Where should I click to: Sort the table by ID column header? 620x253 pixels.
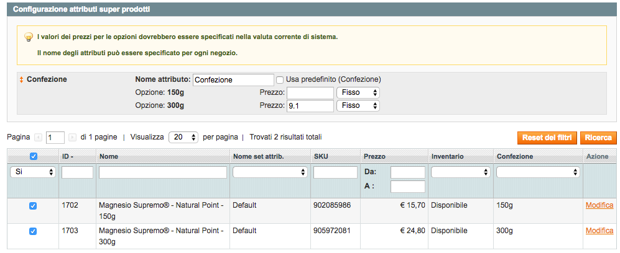click(x=67, y=157)
